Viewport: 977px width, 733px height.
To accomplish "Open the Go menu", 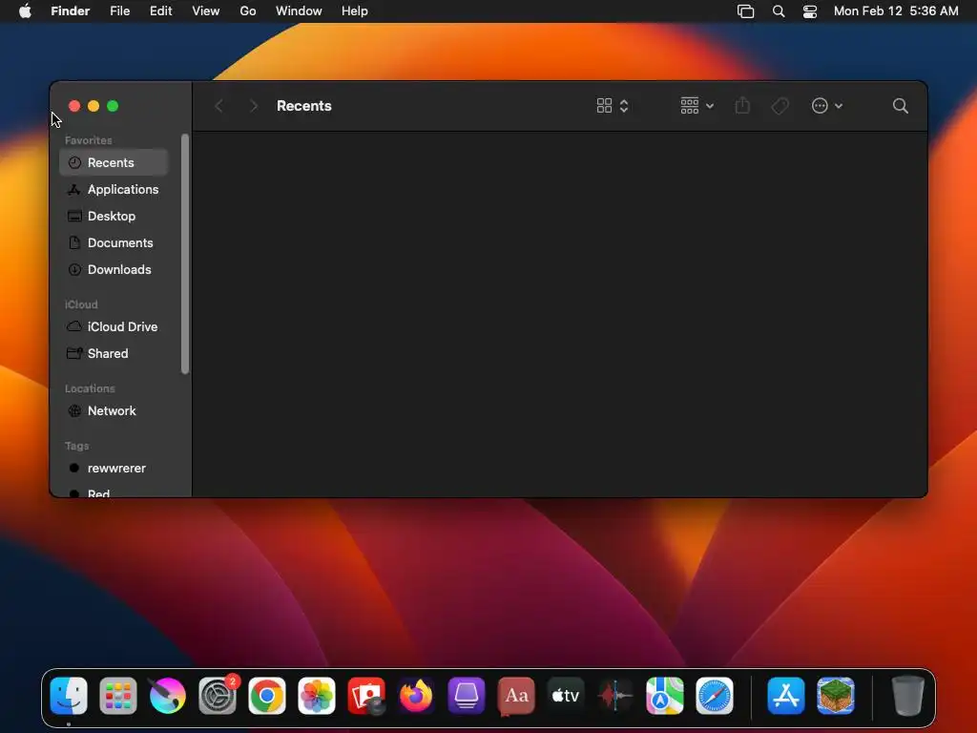I will tap(248, 11).
